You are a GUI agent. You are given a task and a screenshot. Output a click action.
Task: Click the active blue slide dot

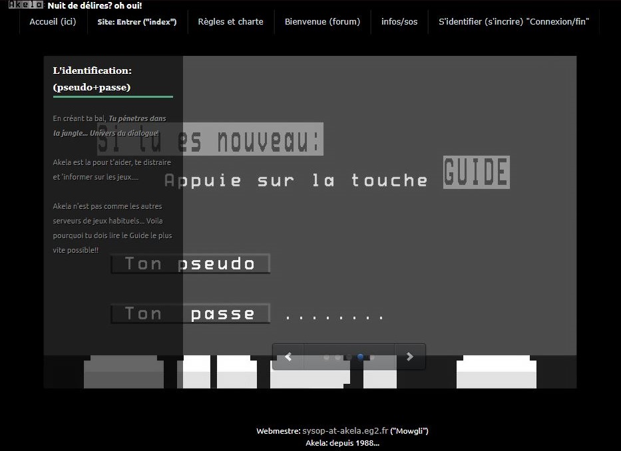click(x=361, y=357)
